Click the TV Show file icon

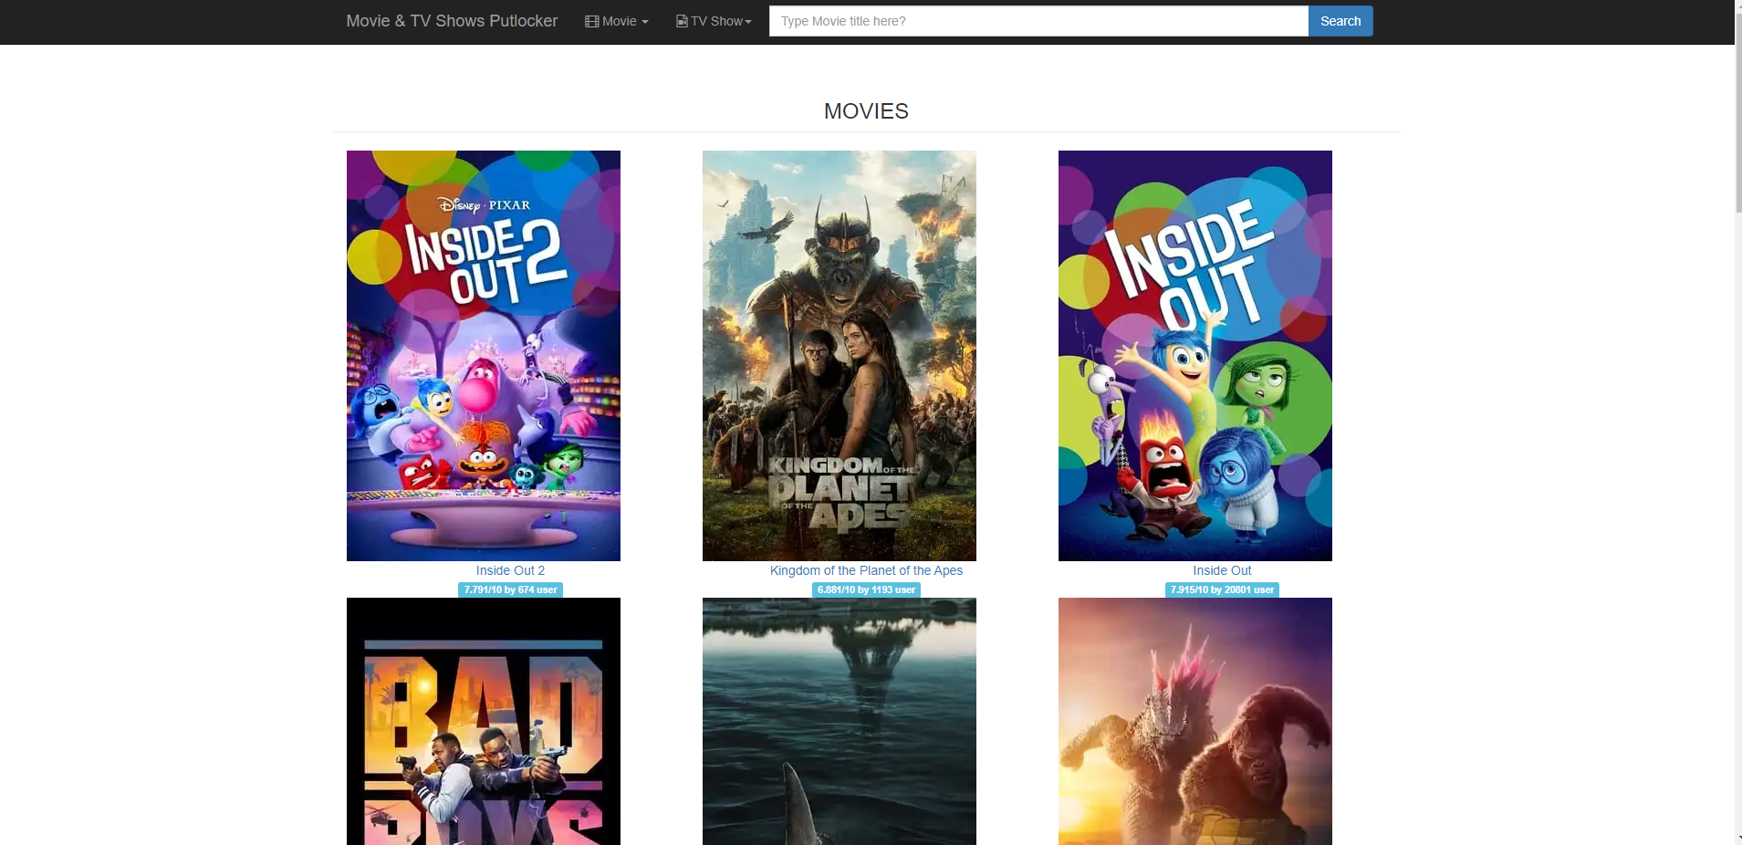point(682,21)
